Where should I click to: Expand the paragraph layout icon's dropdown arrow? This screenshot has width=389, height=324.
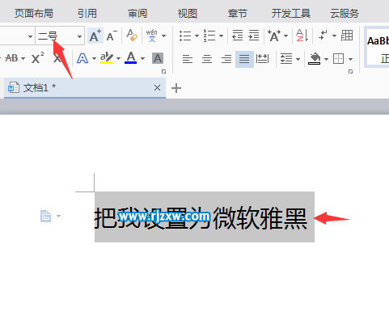click(x=58, y=216)
